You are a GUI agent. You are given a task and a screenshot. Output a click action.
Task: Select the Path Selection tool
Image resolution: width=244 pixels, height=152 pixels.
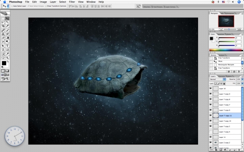click(x=3, y=46)
